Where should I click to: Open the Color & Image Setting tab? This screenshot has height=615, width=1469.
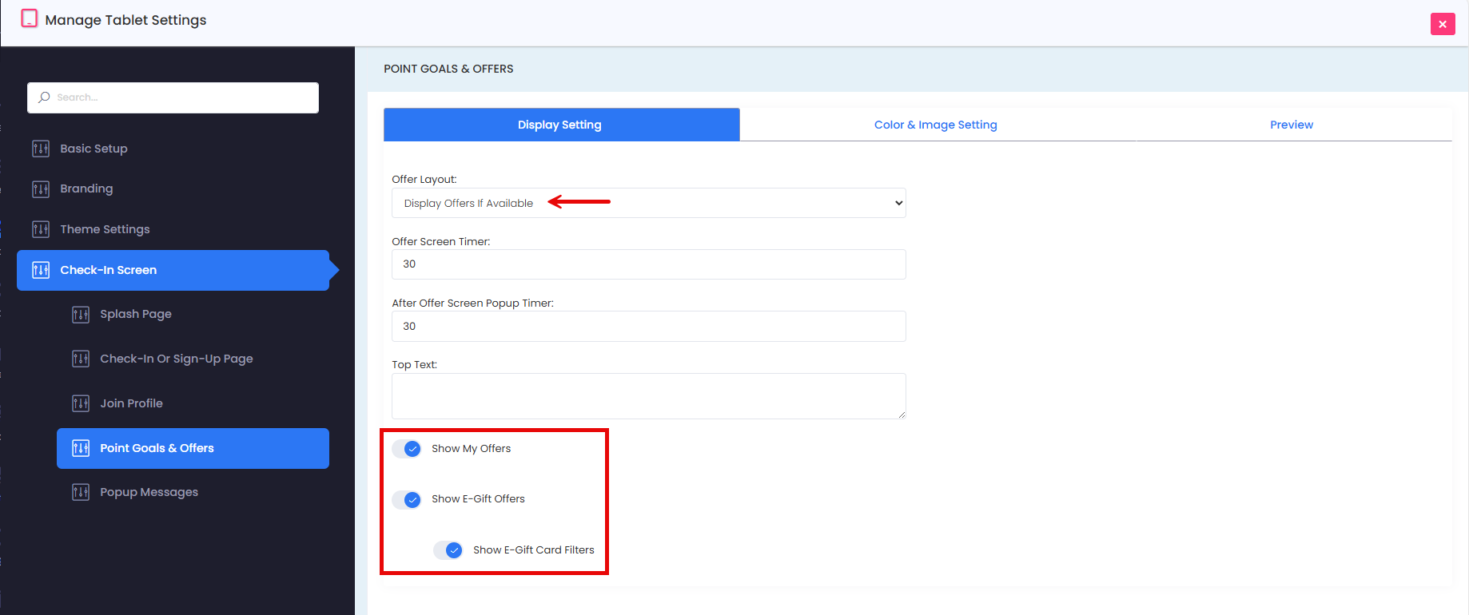[x=936, y=125]
